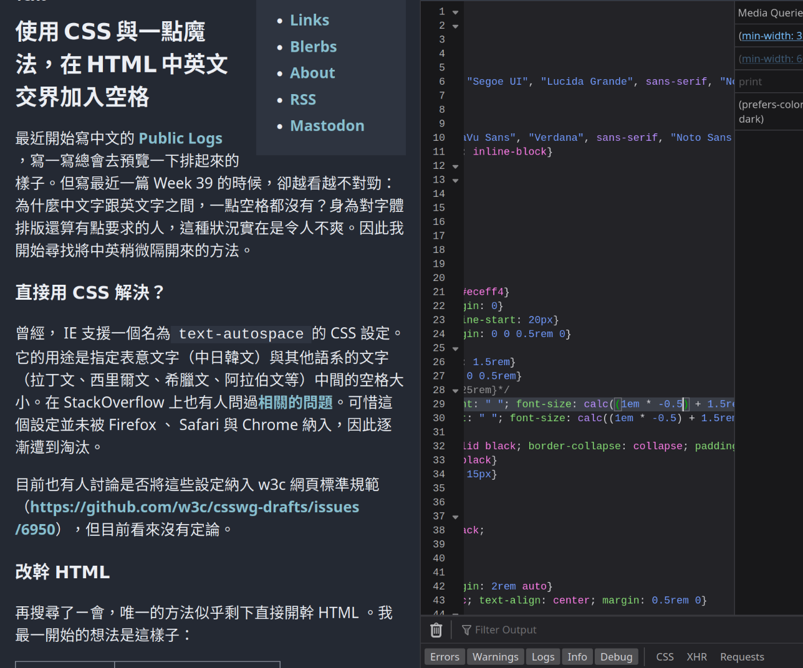
Task: Enable the CSS messages filter
Action: 665,657
